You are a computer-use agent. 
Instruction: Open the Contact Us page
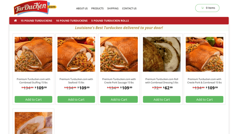pyautogui.click(x=129, y=9)
